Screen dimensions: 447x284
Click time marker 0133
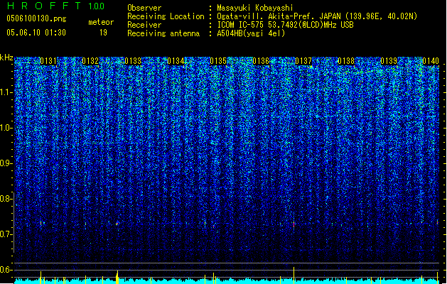click(133, 61)
